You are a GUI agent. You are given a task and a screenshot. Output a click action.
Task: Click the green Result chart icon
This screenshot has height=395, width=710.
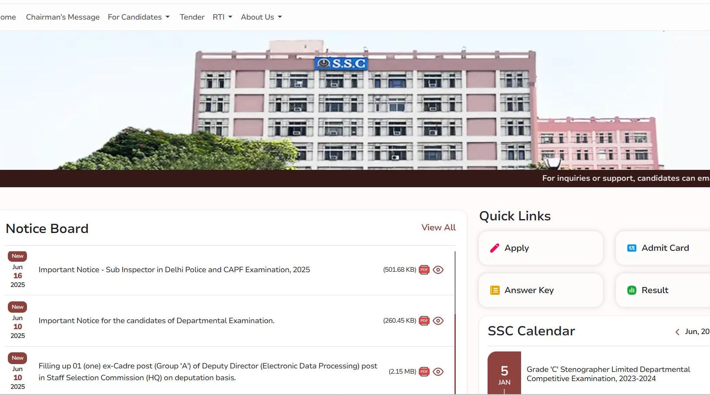point(632,290)
